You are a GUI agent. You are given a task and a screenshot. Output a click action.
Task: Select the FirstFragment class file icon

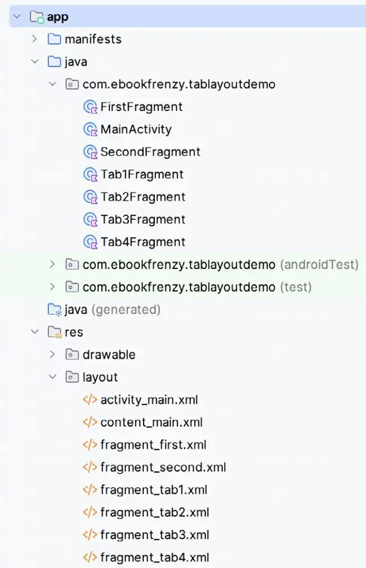click(90, 106)
